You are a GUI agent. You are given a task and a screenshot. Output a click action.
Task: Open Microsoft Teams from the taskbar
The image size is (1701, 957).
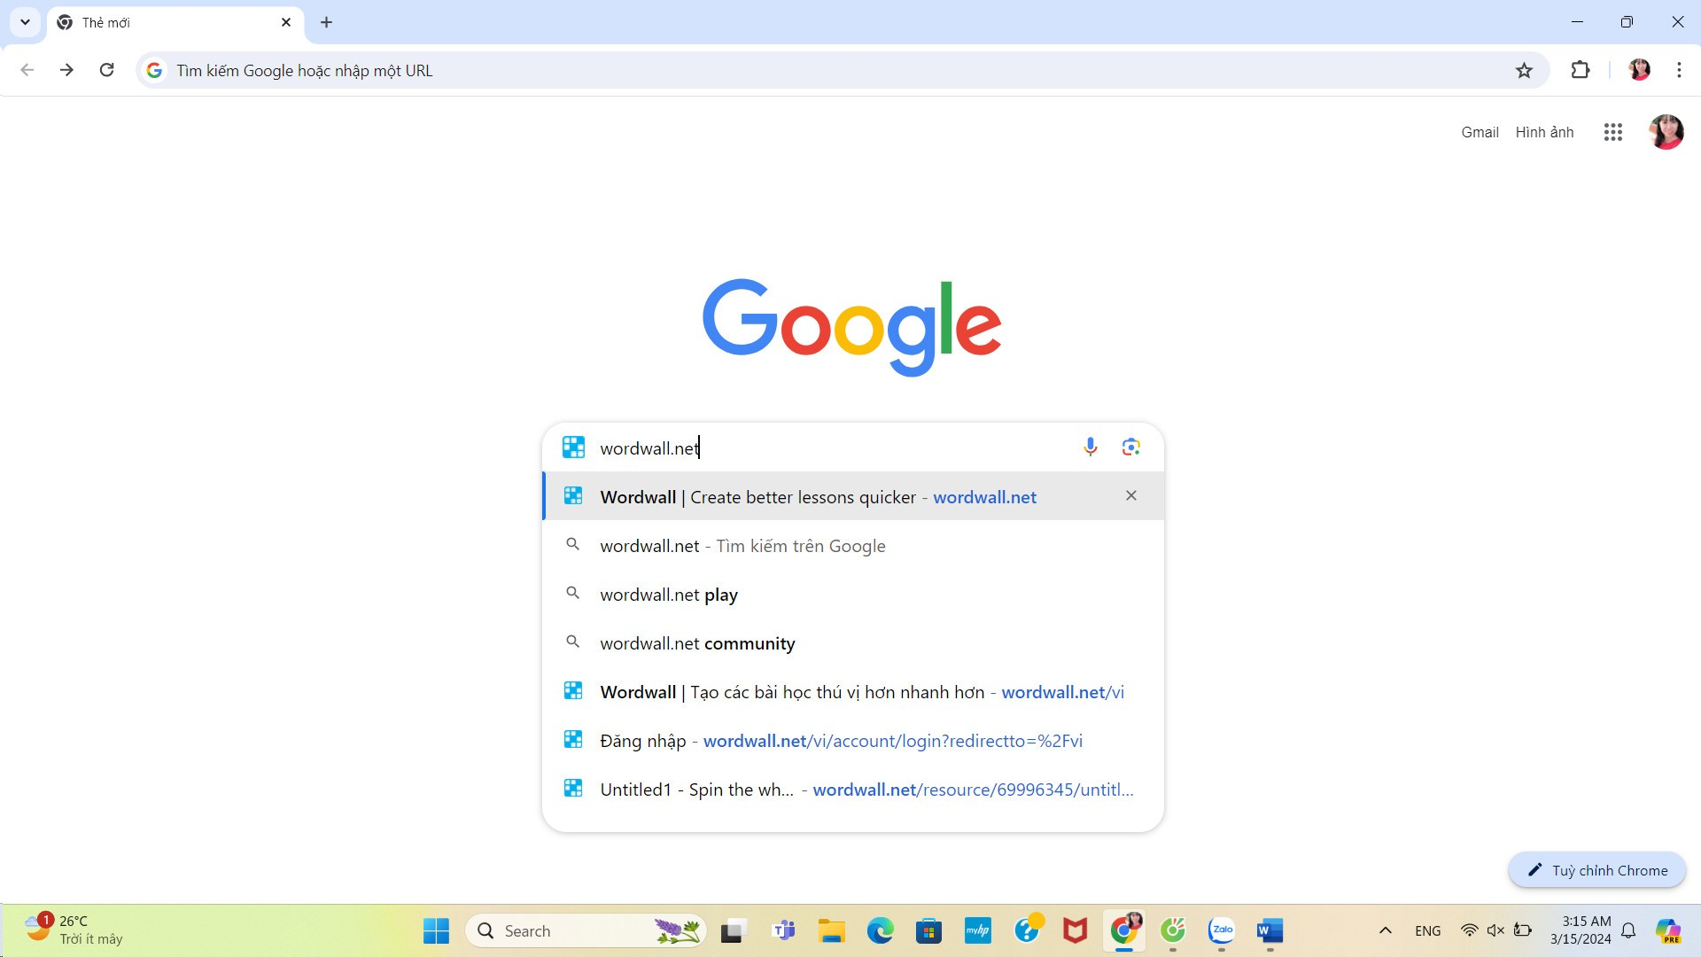(x=783, y=930)
